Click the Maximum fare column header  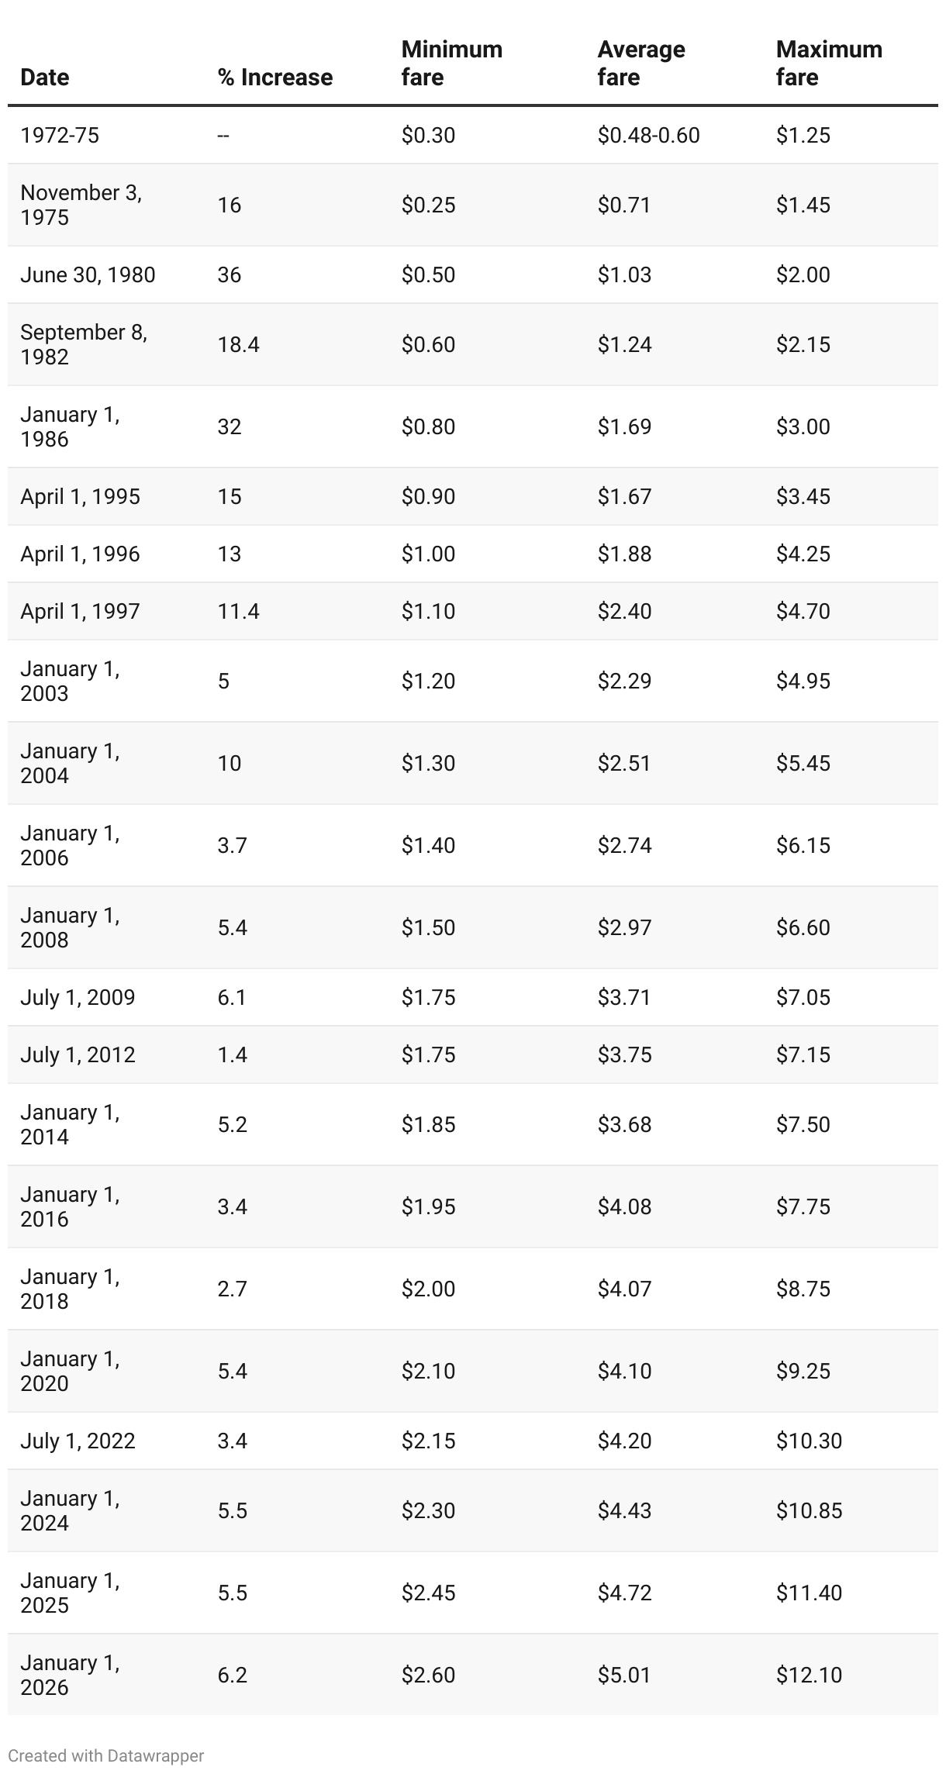pyautogui.click(x=828, y=64)
